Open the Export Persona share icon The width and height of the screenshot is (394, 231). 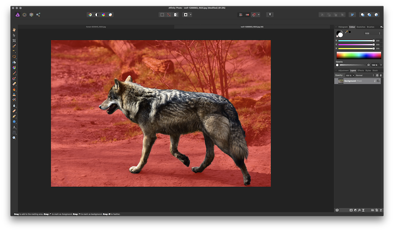(x=38, y=14)
